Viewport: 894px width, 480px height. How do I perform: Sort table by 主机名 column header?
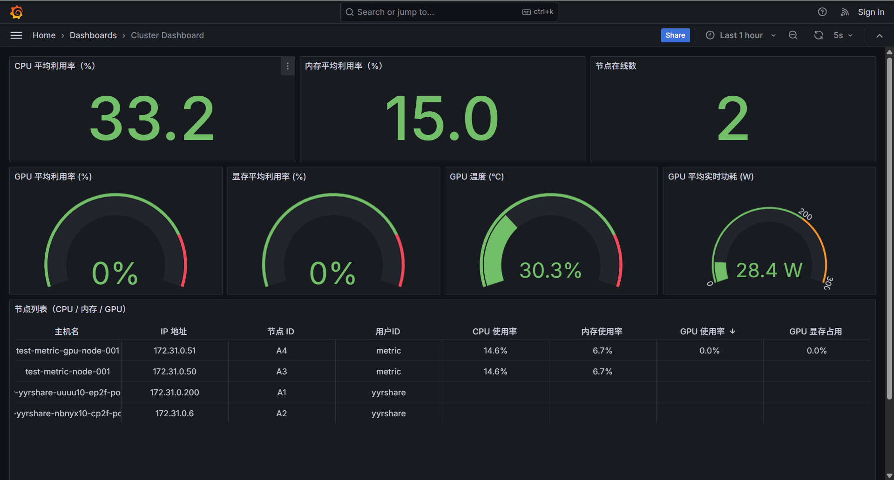tap(67, 331)
